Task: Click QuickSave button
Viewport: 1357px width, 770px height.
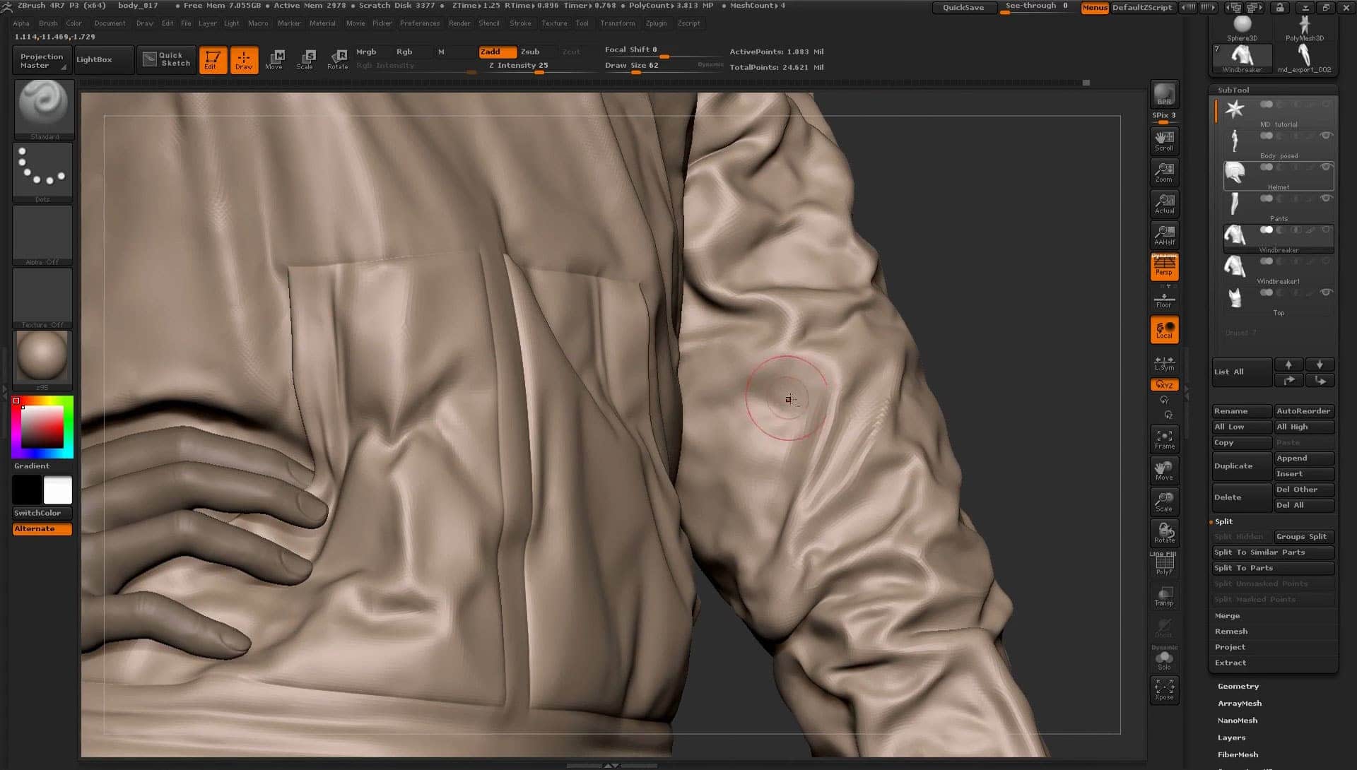Action: coord(963,8)
